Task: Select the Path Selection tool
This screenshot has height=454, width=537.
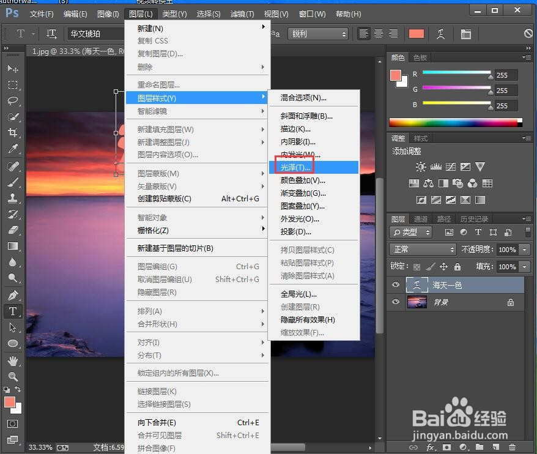Action: [13, 327]
